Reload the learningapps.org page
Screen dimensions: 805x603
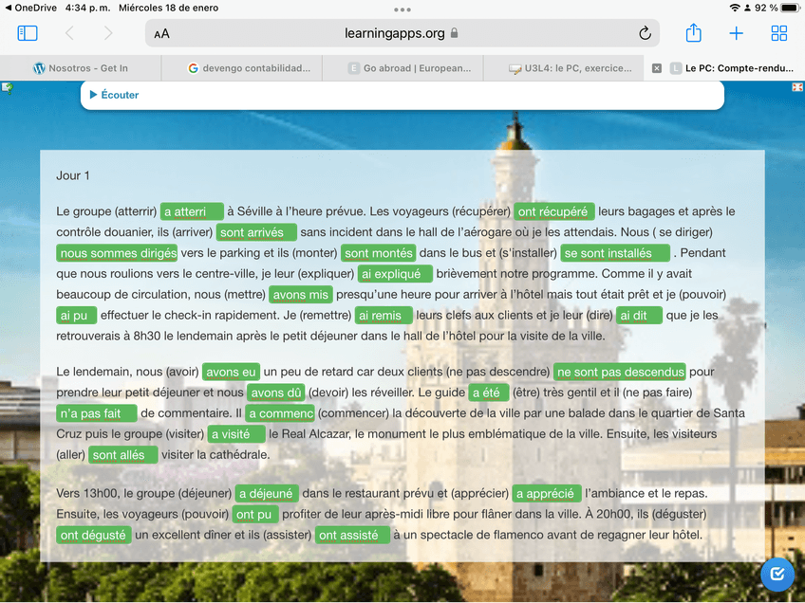tap(645, 33)
